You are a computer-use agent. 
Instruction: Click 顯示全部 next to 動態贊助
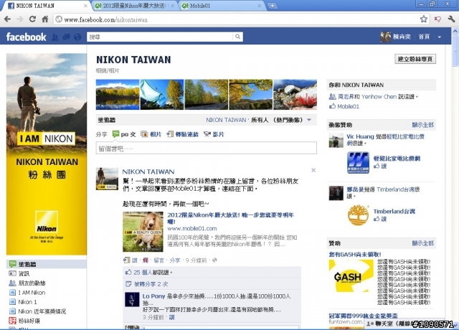(422, 125)
